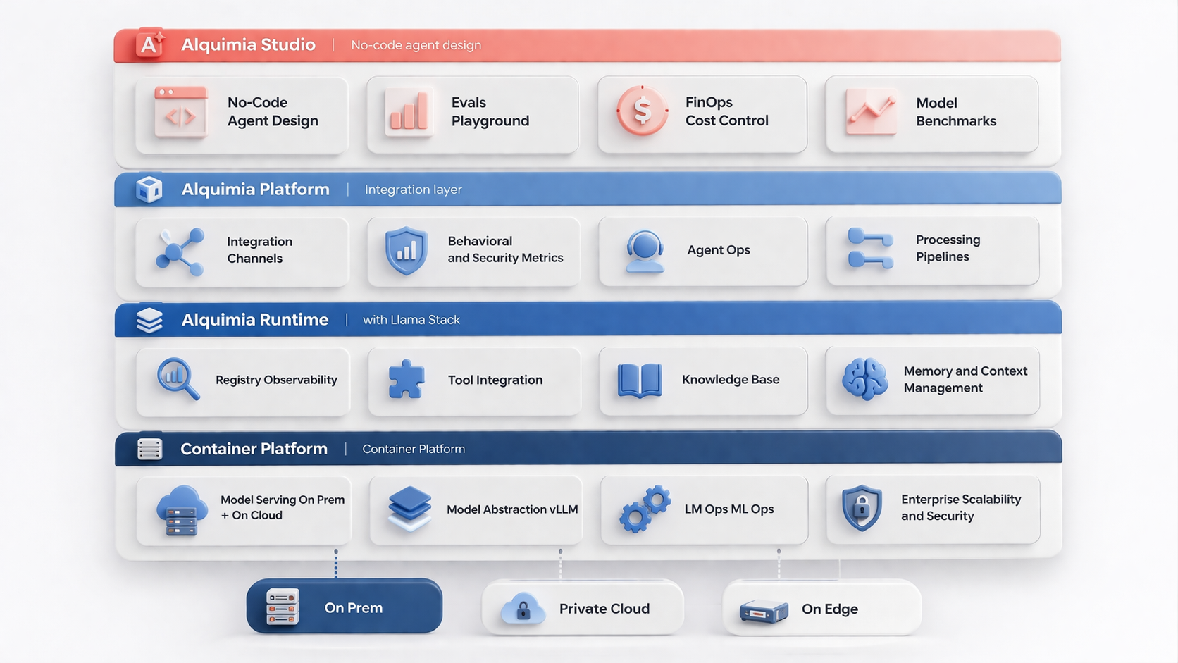Click the 'Agent Ops' label
The width and height of the screenshot is (1178, 663).
click(719, 250)
